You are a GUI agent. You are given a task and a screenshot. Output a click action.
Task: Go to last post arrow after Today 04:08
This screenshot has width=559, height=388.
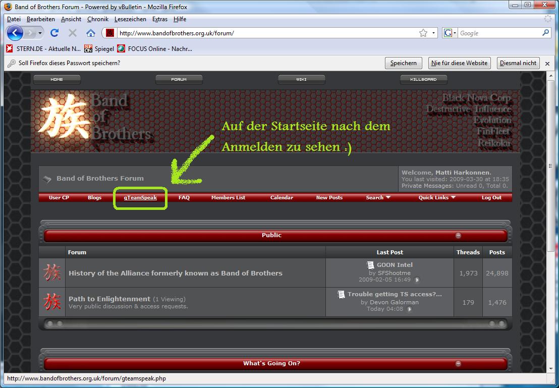tap(410, 309)
